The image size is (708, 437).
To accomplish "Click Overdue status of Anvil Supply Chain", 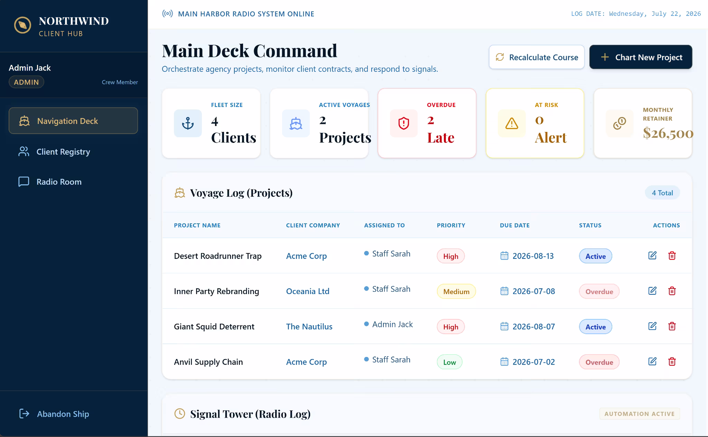I will (599, 362).
